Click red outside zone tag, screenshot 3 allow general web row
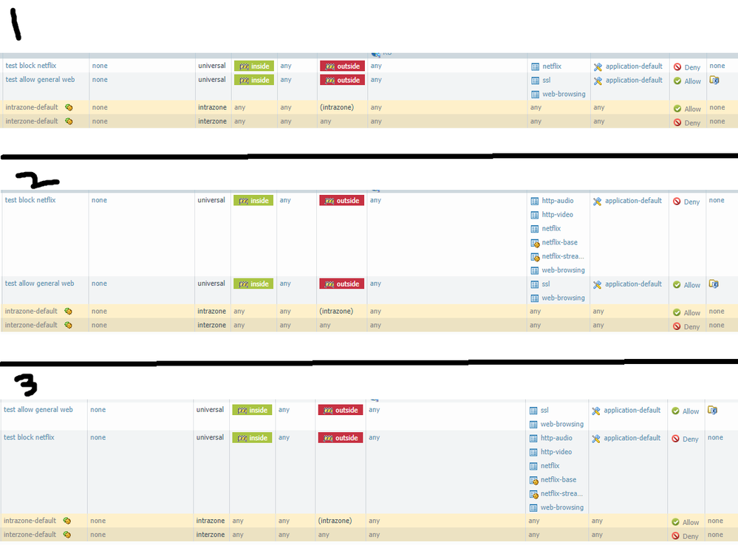The image size is (738, 545). (341, 410)
